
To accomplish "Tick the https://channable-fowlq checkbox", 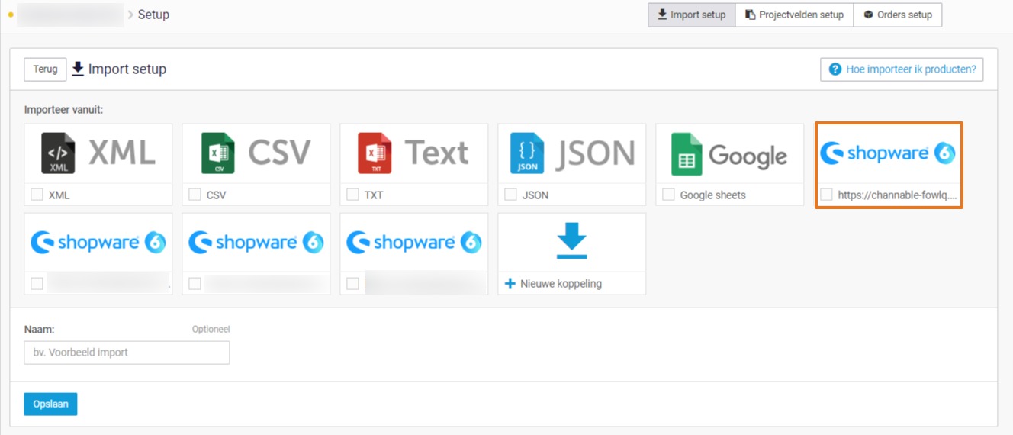I will 826,195.
